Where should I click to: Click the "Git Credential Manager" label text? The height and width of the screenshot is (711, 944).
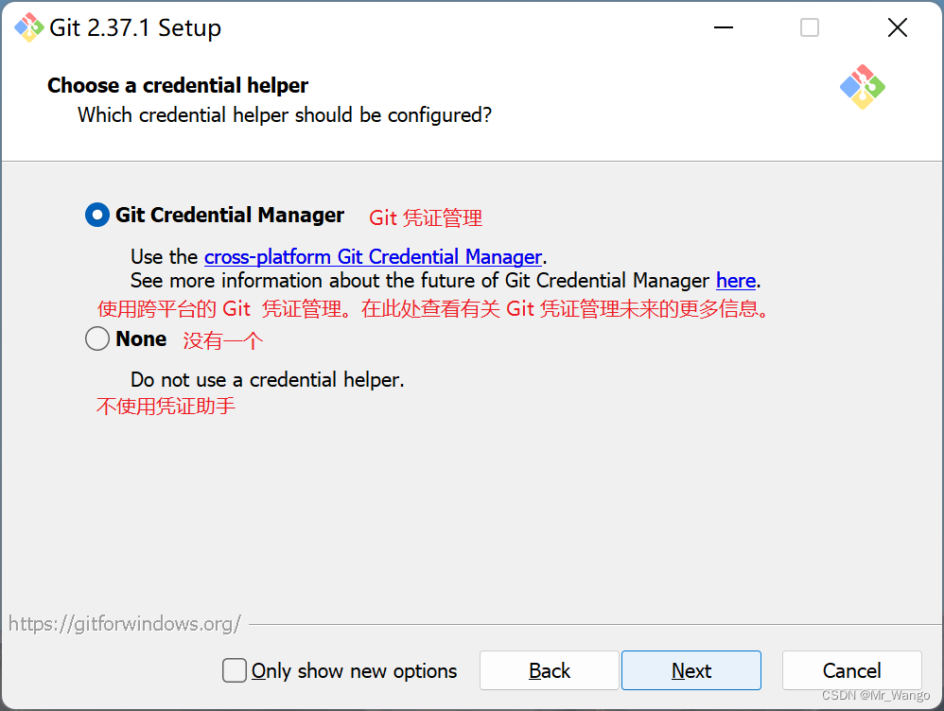[x=229, y=215]
